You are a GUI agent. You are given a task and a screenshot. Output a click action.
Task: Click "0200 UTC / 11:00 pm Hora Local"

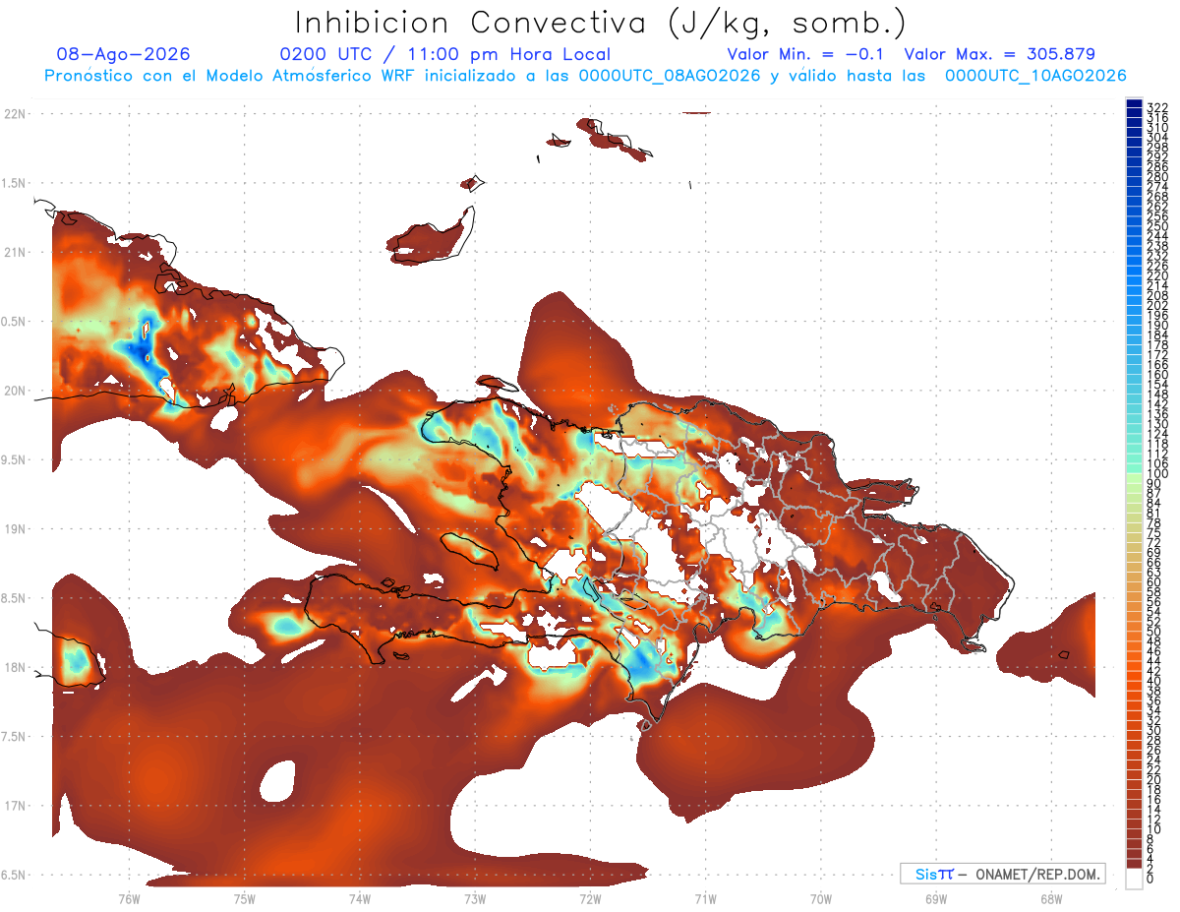pos(445,54)
